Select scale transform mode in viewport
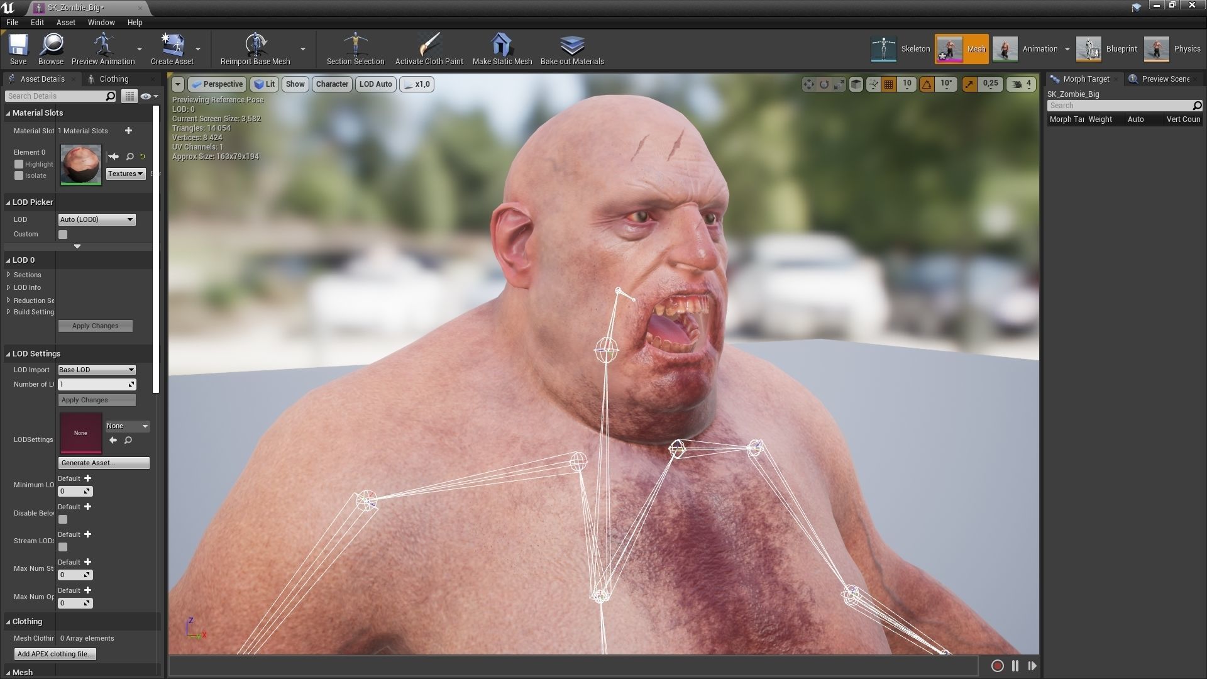Image resolution: width=1207 pixels, height=679 pixels. click(x=839, y=84)
